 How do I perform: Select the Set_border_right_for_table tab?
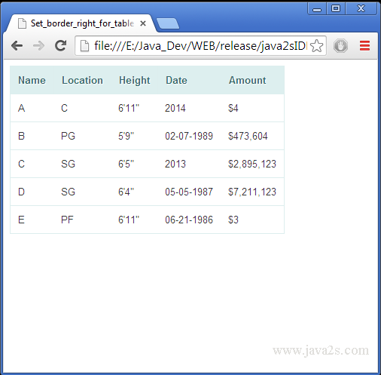click(81, 23)
